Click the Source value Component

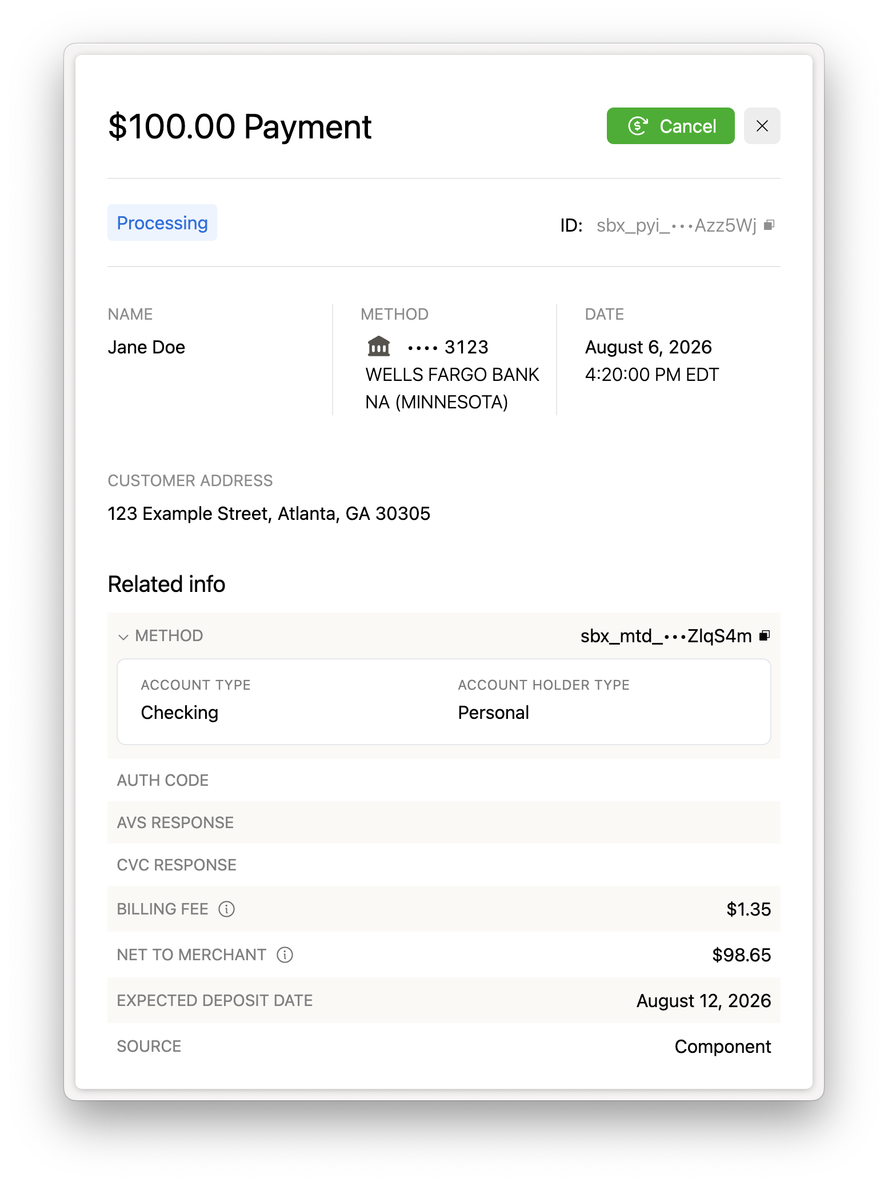(x=723, y=1047)
